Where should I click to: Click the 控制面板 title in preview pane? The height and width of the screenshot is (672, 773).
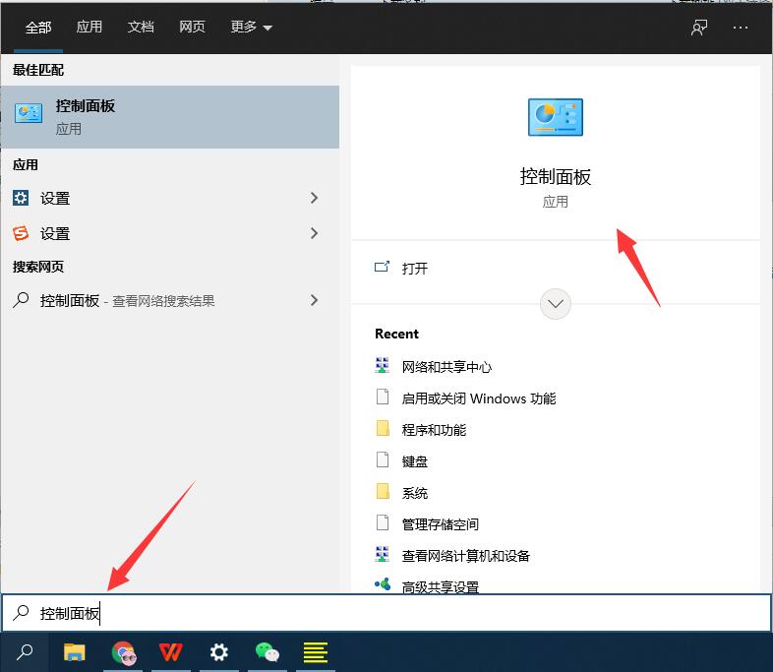click(555, 176)
